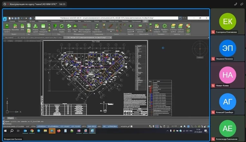The image size is (246, 142).
Task: Click the Undo arrow in quick access toolbar
Action: coord(22,18)
